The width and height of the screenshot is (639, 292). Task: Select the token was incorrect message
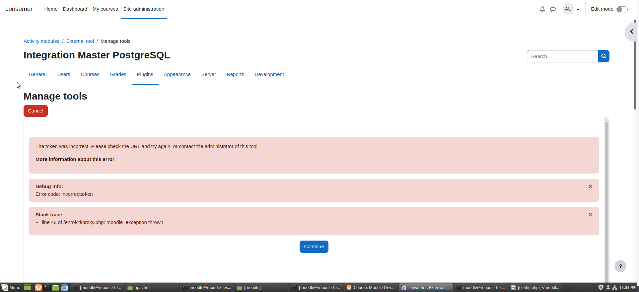pyautogui.click(x=147, y=146)
